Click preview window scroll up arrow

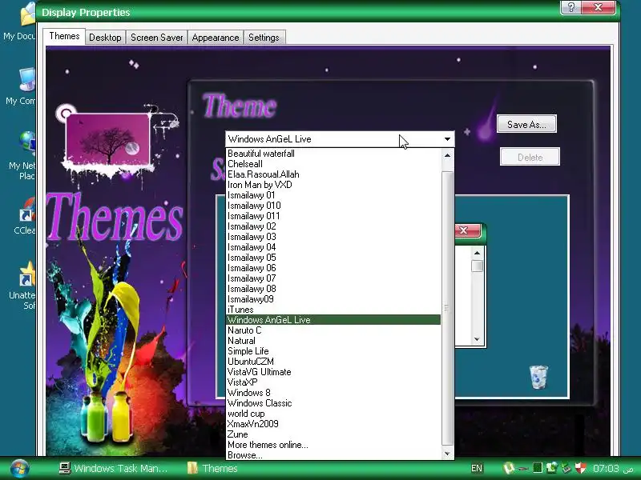(477, 253)
